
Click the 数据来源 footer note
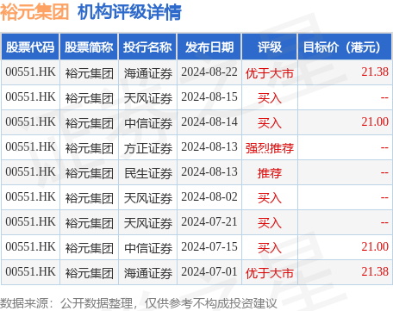tap(139, 303)
